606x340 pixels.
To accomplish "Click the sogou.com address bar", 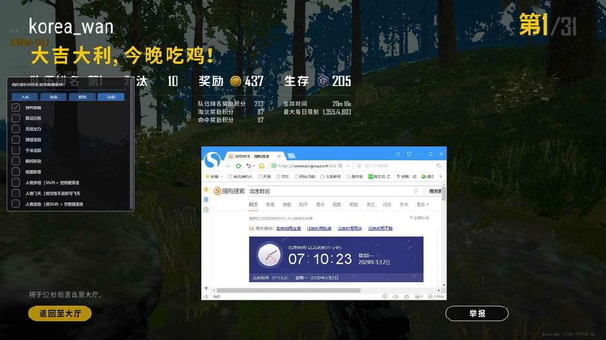I will point(307,166).
